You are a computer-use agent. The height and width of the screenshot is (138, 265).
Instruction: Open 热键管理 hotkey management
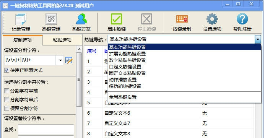pos(51,23)
